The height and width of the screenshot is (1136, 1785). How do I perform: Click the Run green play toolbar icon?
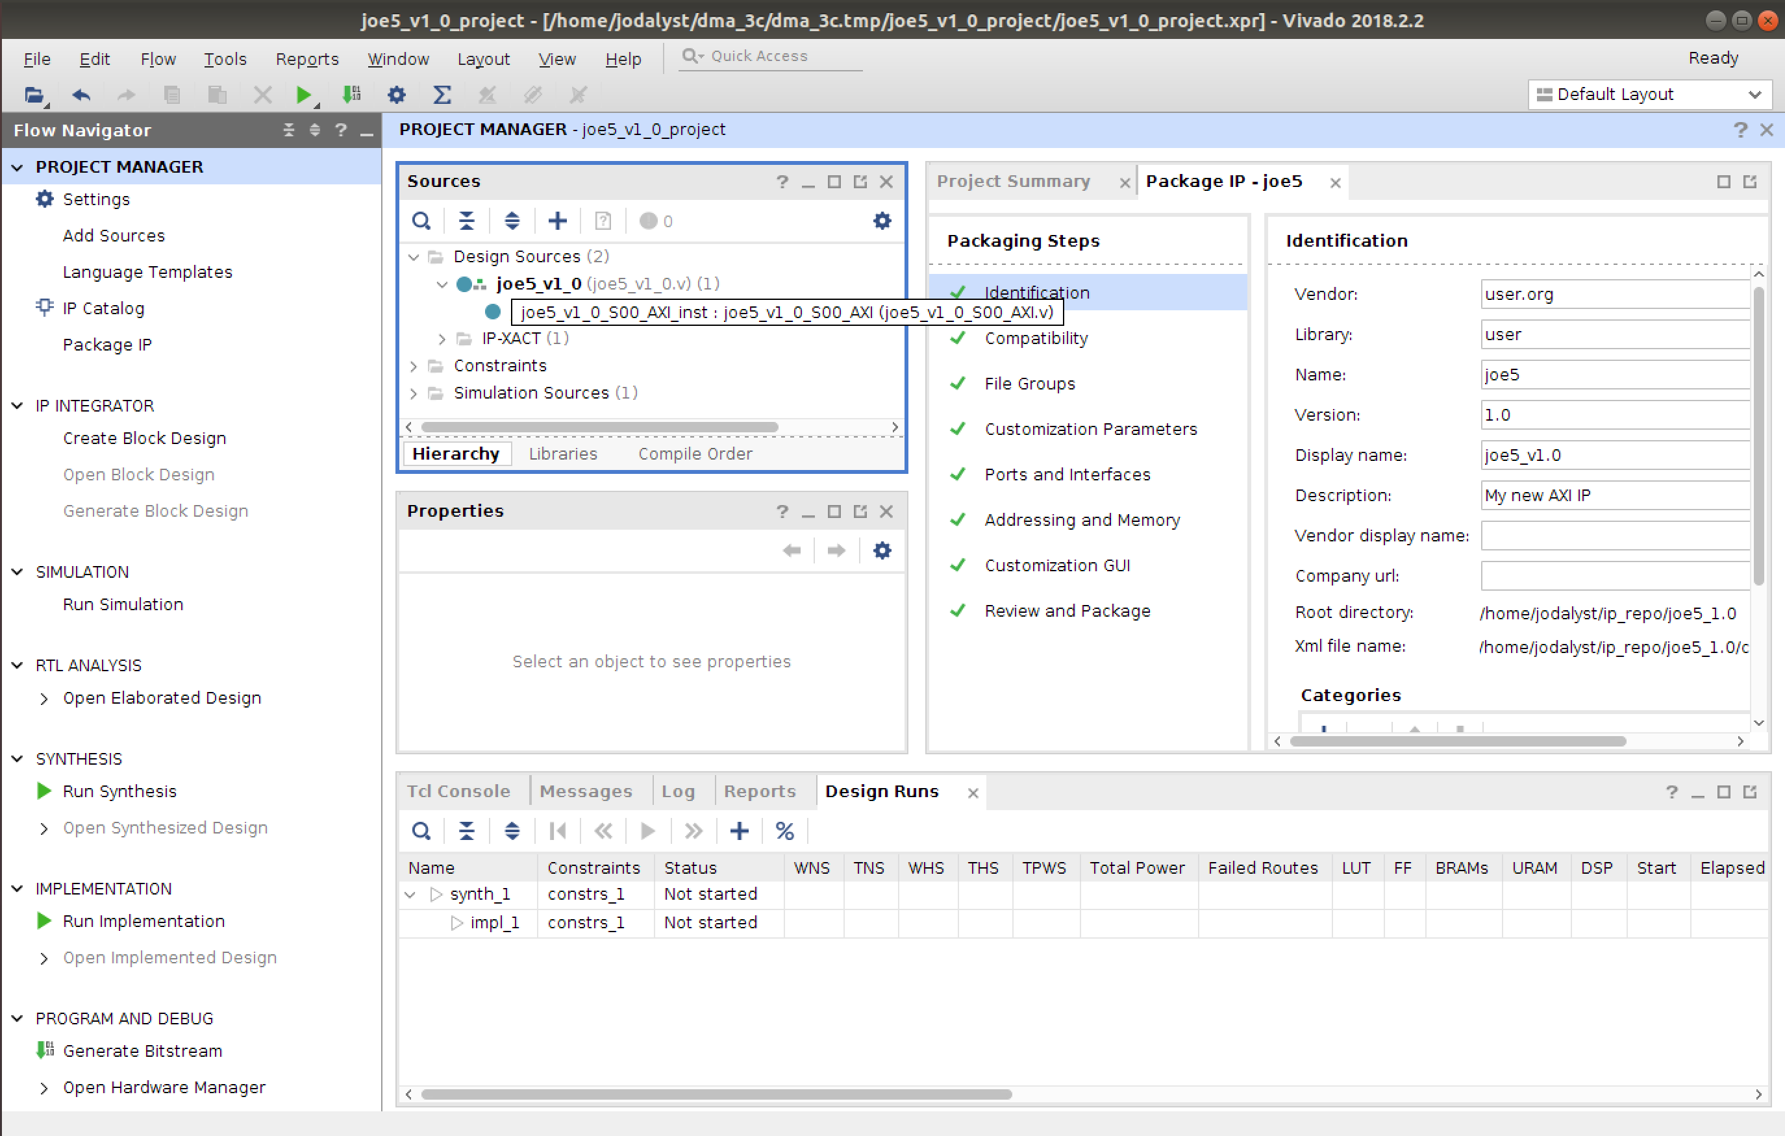[303, 95]
